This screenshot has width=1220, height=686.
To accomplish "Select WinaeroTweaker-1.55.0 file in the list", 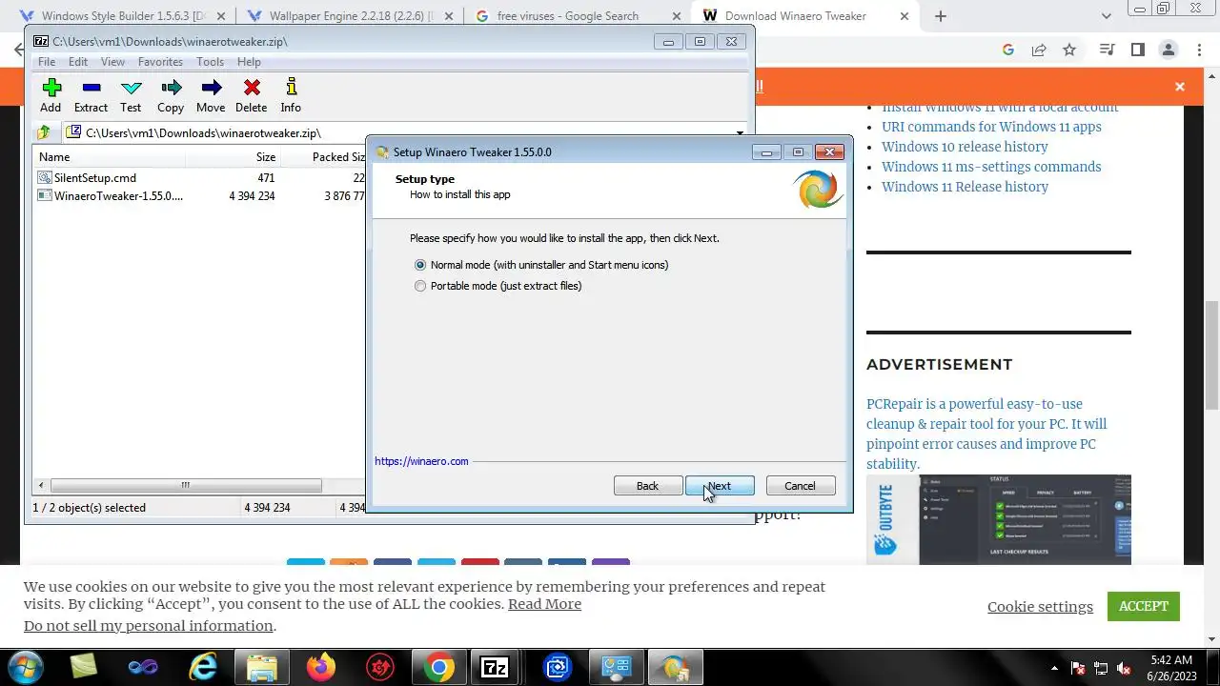I will (111, 196).
